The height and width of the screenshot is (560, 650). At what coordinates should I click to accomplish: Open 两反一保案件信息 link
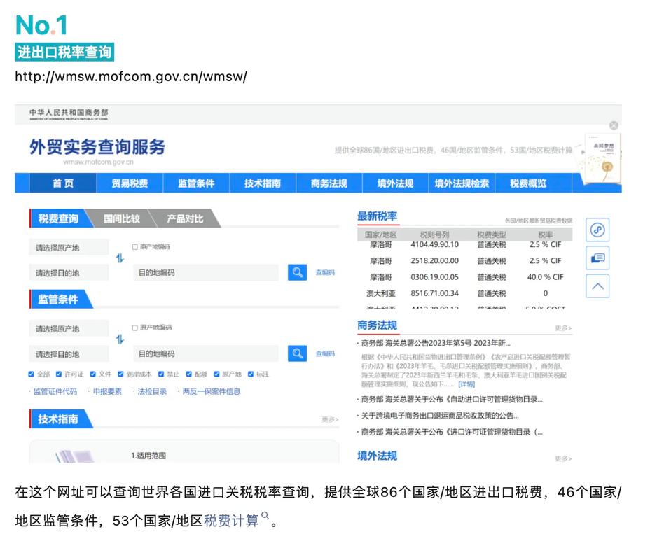pos(211,391)
